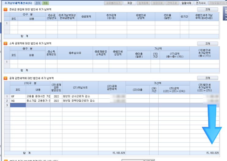This screenshot has height=161, width=227.
Task: Open the 기능모음(F11) function menu
Action: [x=218, y=3]
